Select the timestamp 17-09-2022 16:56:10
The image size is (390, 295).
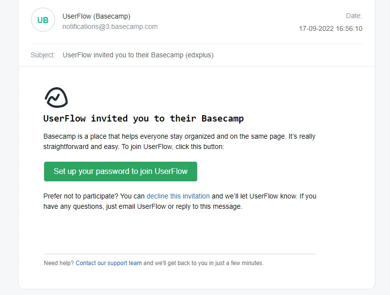click(331, 28)
